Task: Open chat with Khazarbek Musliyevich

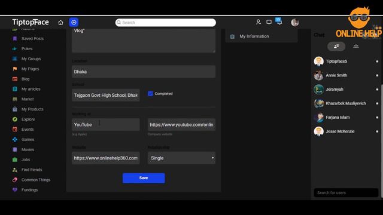Action: coord(346,103)
